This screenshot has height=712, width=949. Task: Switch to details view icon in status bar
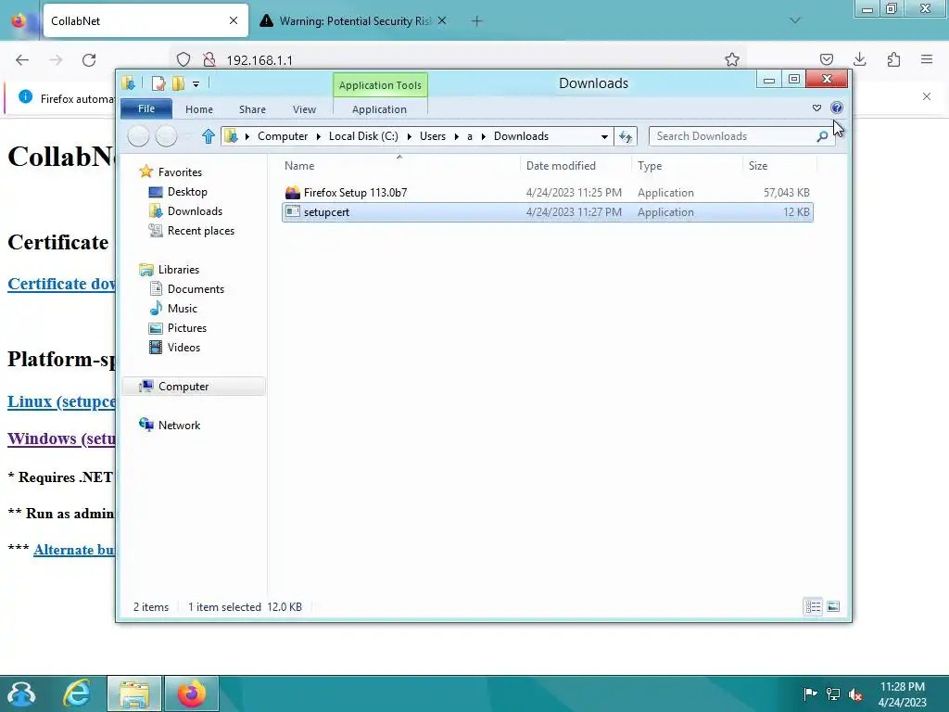[x=813, y=606]
